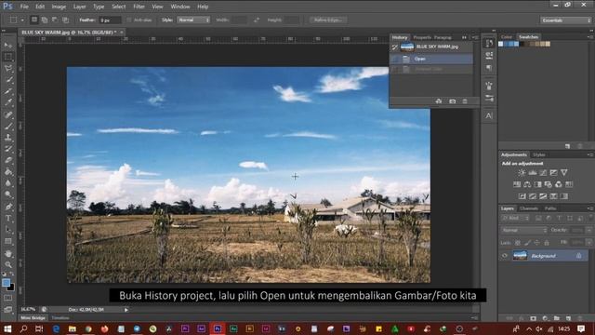Viewport: 595px width, 335px height.
Task: Select the Open history state
Action: point(431,59)
